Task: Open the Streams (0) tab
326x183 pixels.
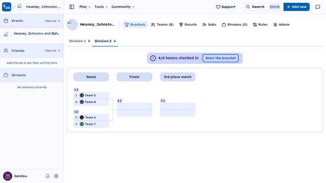Action: click(235, 24)
